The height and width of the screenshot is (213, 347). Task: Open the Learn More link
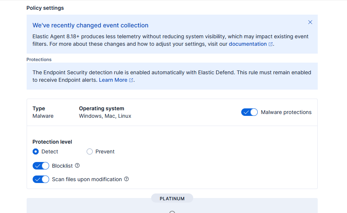[113, 80]
